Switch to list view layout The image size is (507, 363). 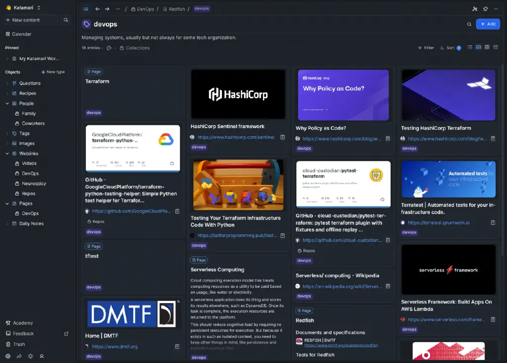470,47
